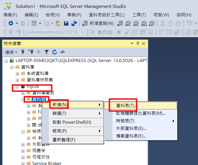This screenshot has height=165, width=198.
Task: Choose 資料表(T)... in the submenu
Action: click(x=140, y=105)
